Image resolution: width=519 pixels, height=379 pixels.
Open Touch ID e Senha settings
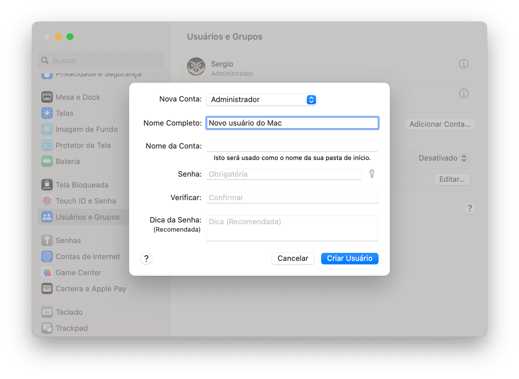(85, 201)
